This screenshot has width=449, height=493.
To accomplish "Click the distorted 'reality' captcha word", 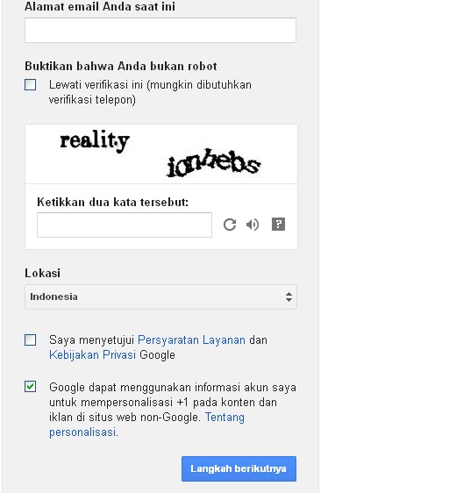I will tap(95, 141).
